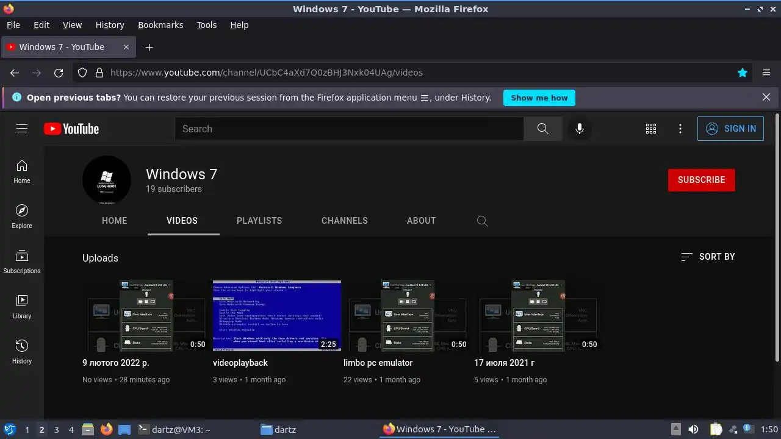The height and width of the screenshot is (439, 781).
Task: Click the Windows 7 channel avatar
Action: [x=107, y=180]
